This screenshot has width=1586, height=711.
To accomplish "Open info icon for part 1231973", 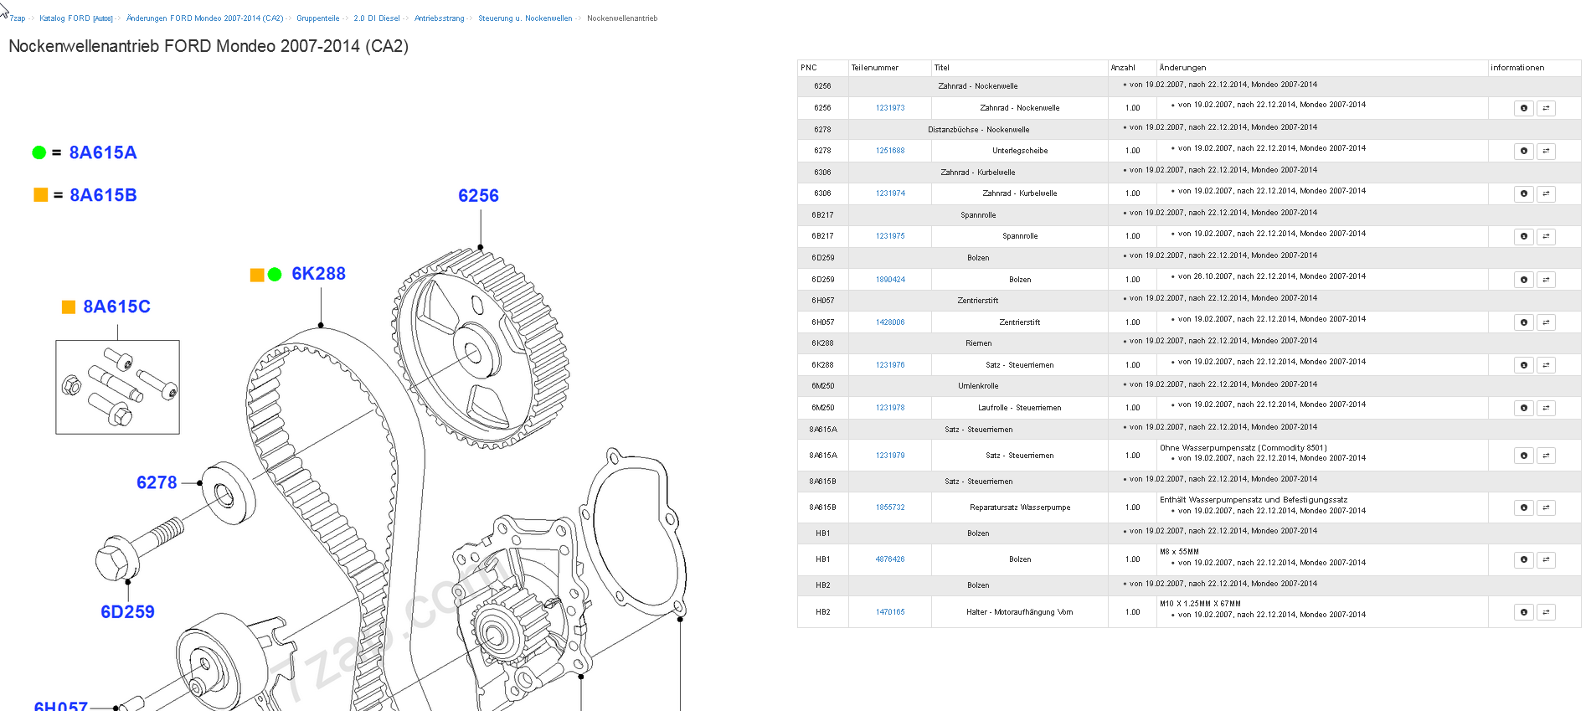I will (1523, 108).
